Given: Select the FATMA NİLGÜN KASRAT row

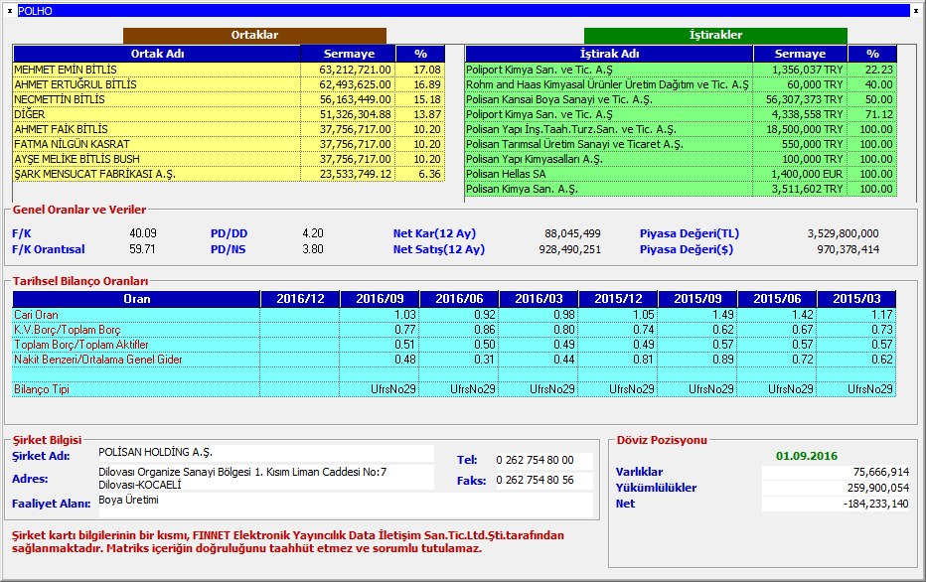Looking at the screenshot, I should point(229,144).
